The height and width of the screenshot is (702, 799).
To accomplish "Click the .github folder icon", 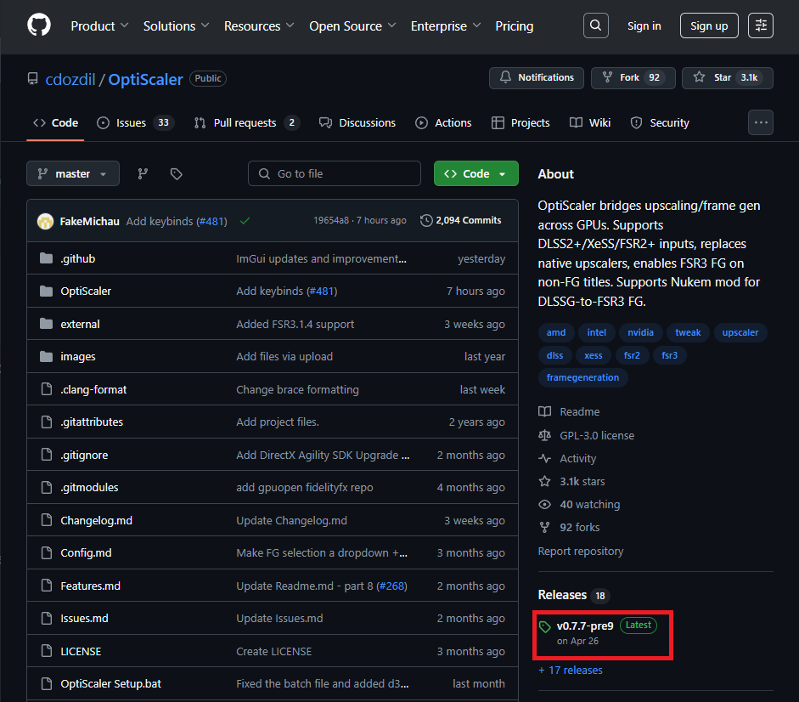I will pos(47,258).
